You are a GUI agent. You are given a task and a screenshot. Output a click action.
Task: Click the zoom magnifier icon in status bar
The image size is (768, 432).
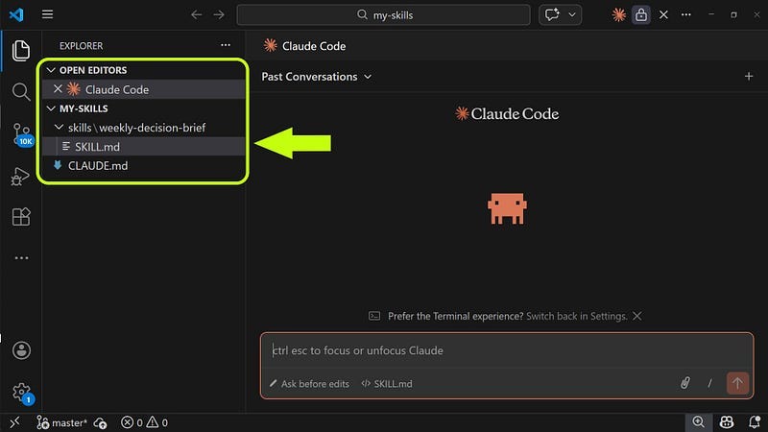(699, 421)
